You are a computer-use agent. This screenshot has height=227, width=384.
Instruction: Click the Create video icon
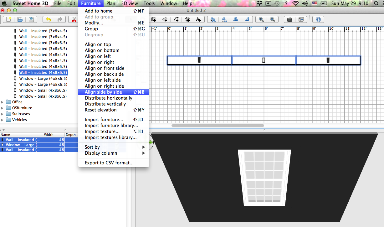pyautogui.click(x=301, y=19)
